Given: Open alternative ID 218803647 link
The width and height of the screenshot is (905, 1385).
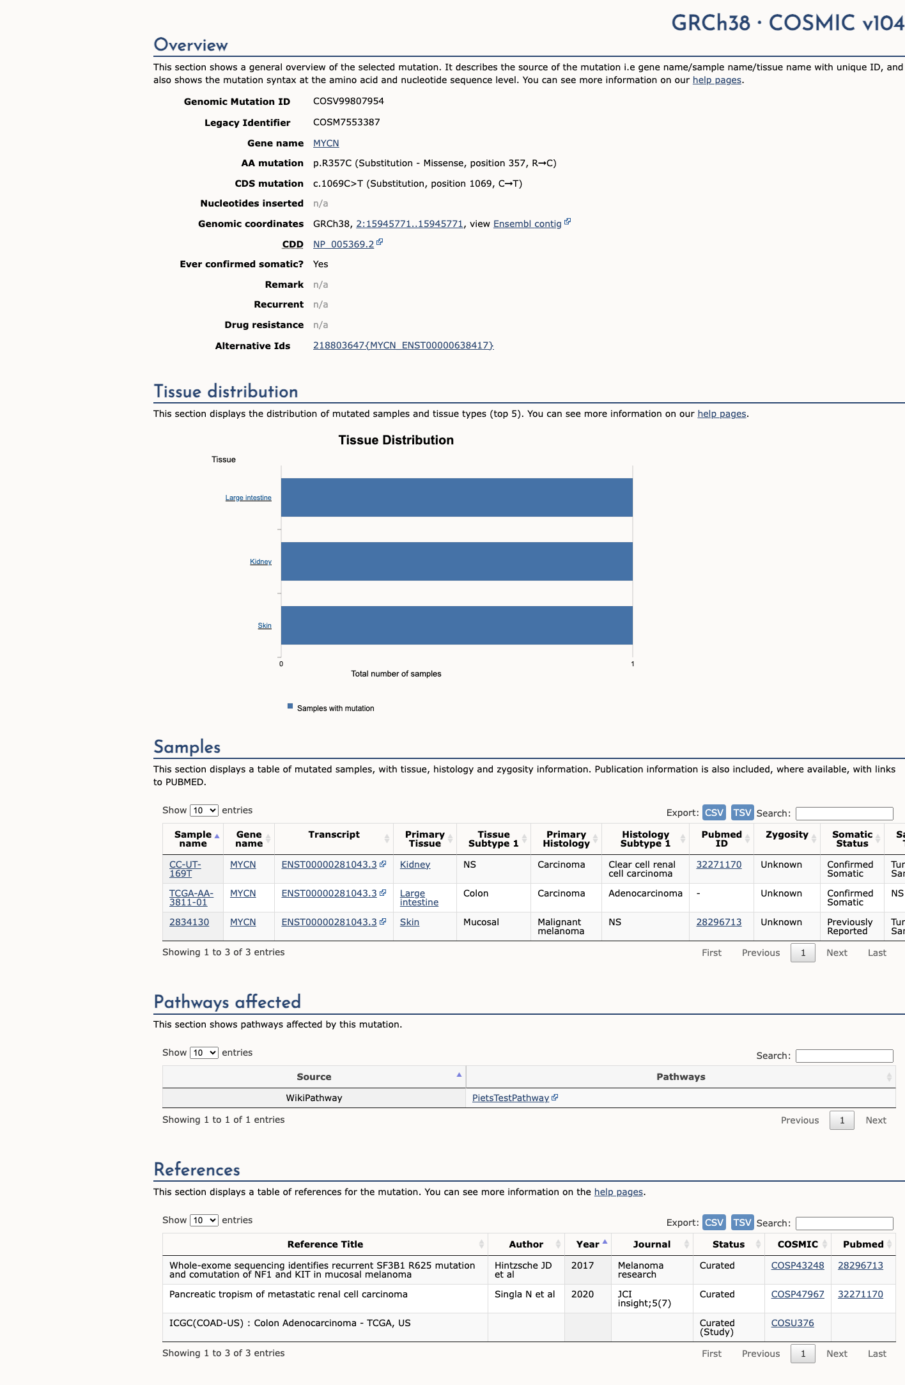Looking at the screenshot, I should click(403, 345).
